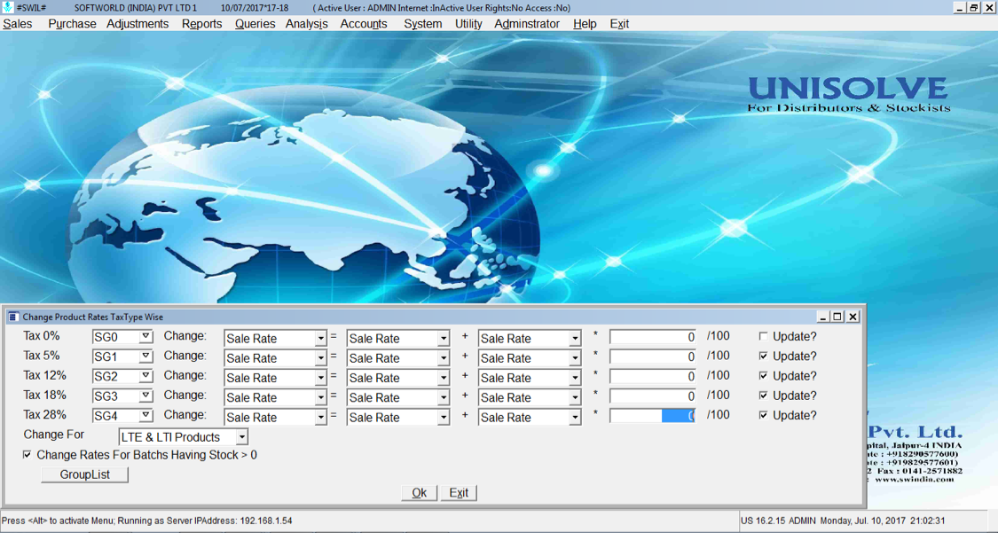Open the Analysis menu
This screenshot has height=533, width=998.
306,24
